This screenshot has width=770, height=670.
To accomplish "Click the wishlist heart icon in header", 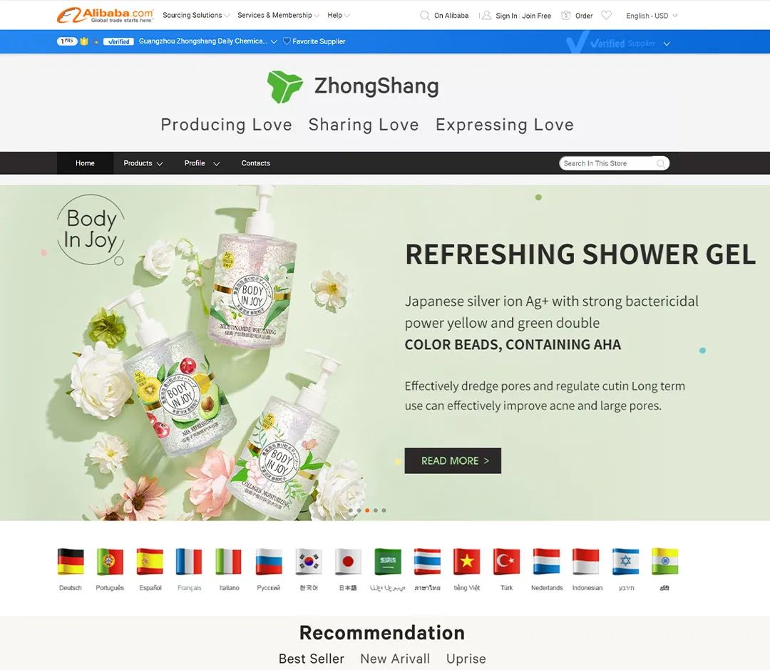I will coord(607,15).
